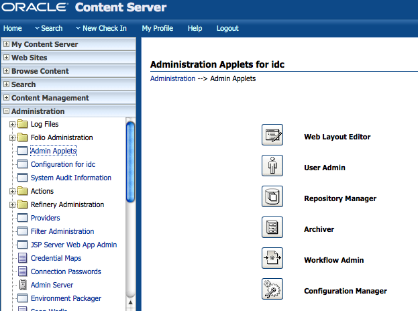The height and width of the screenshot is (311, 418).
Task: Open the Repository Manager applet icon
Action: pos(272,197)
